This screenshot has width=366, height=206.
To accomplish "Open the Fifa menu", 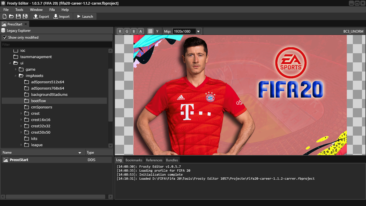I will pyautogui.click(x=52, y=9).
